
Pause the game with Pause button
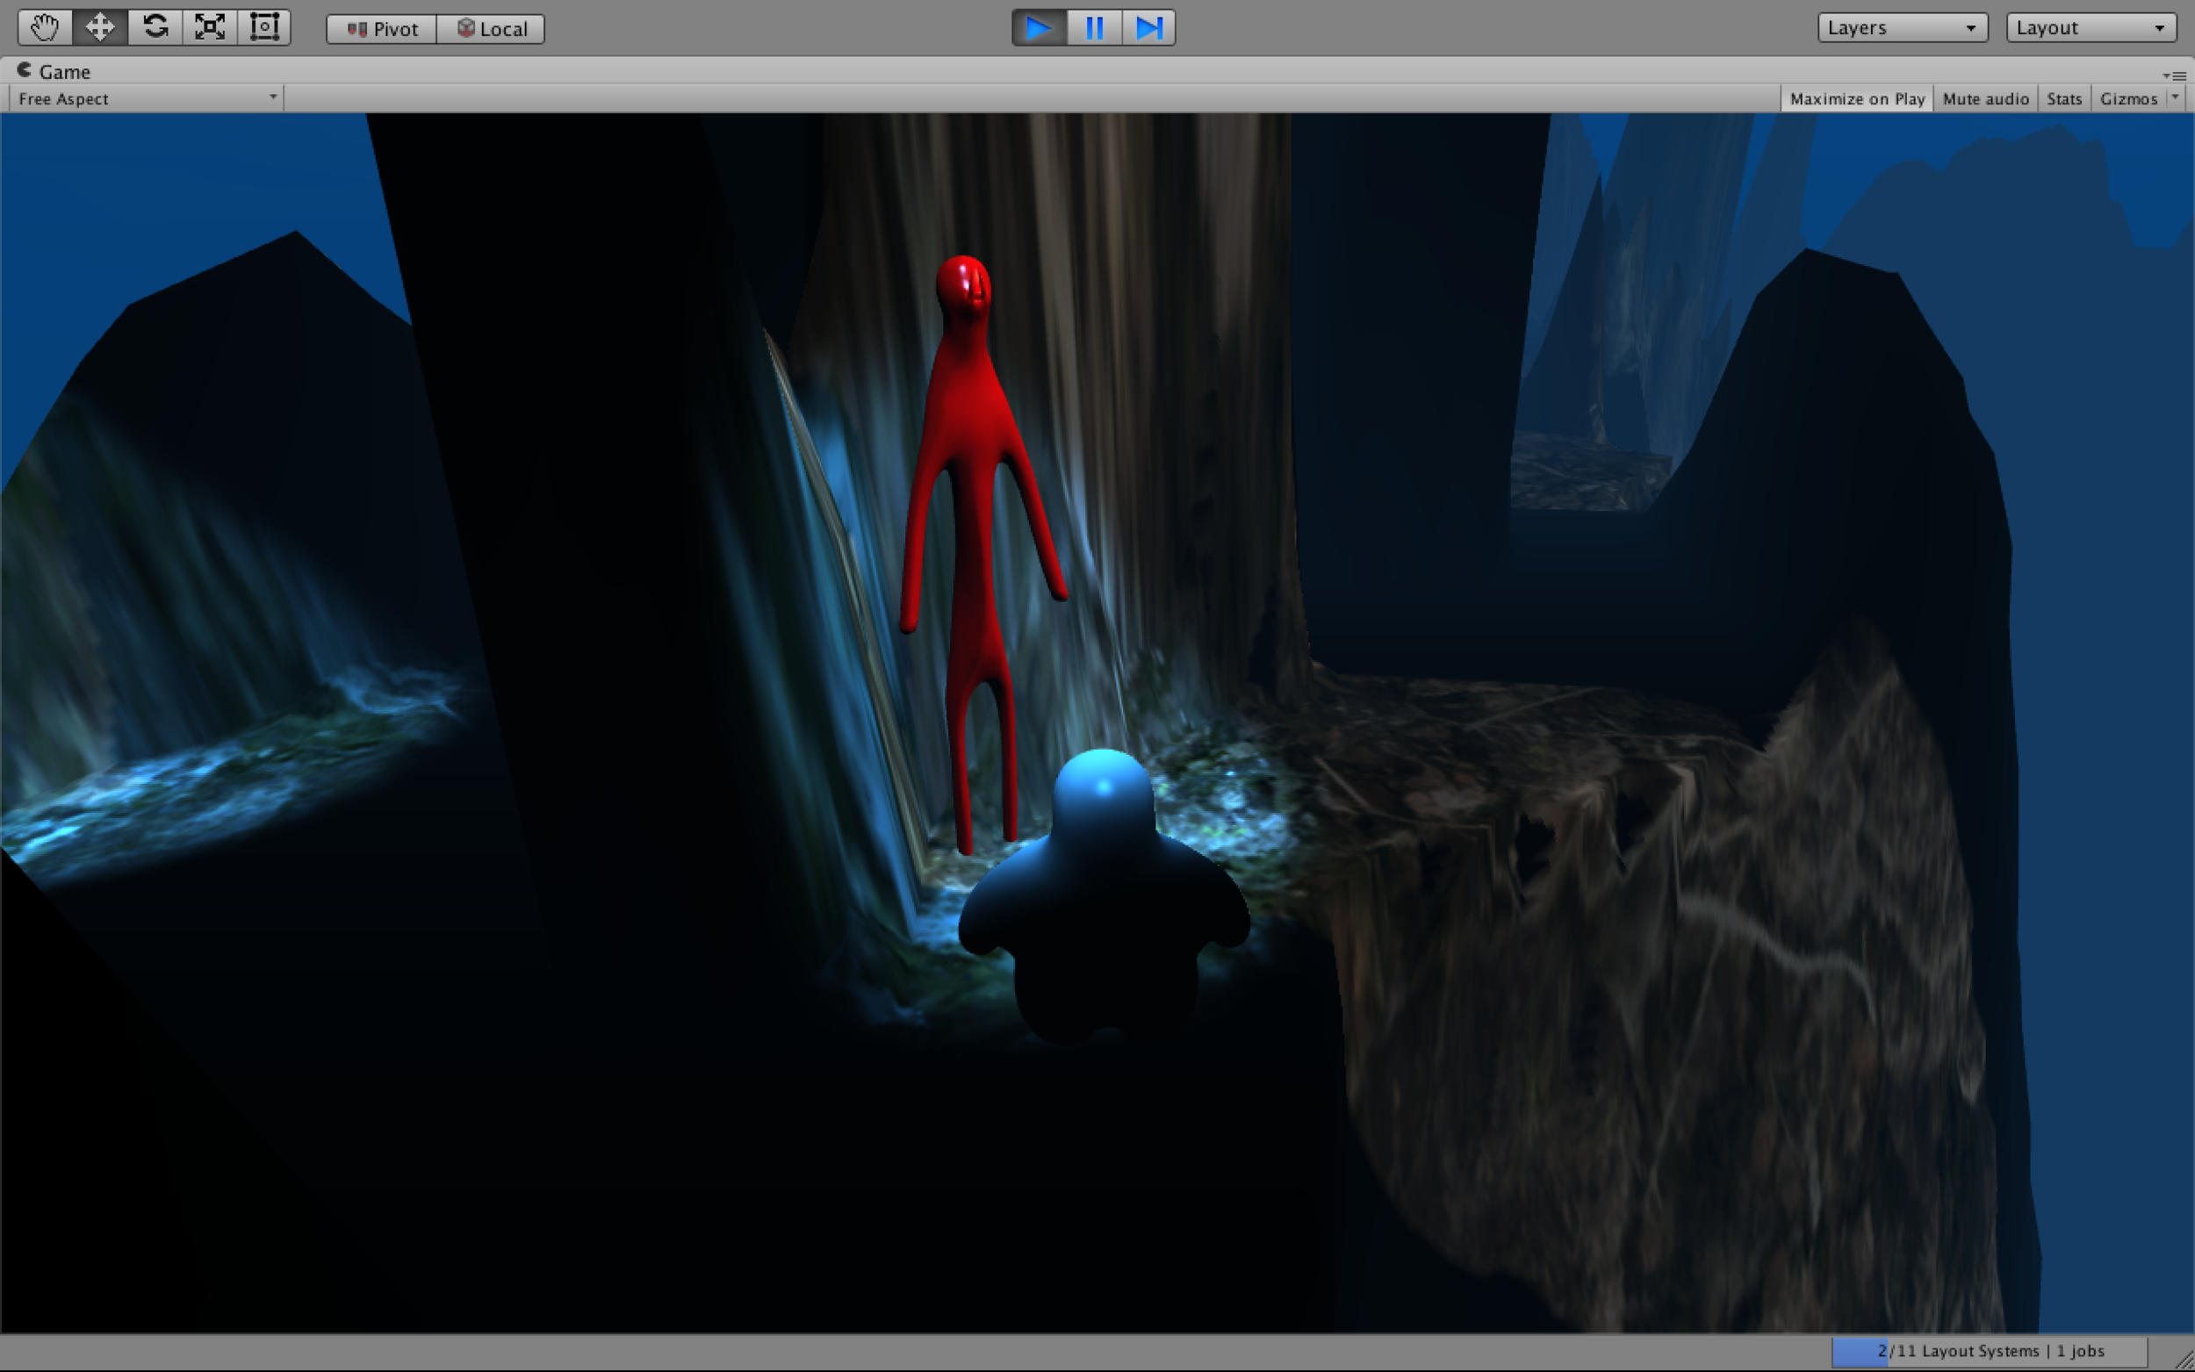pyautogui.click(x=1094, y=27)
